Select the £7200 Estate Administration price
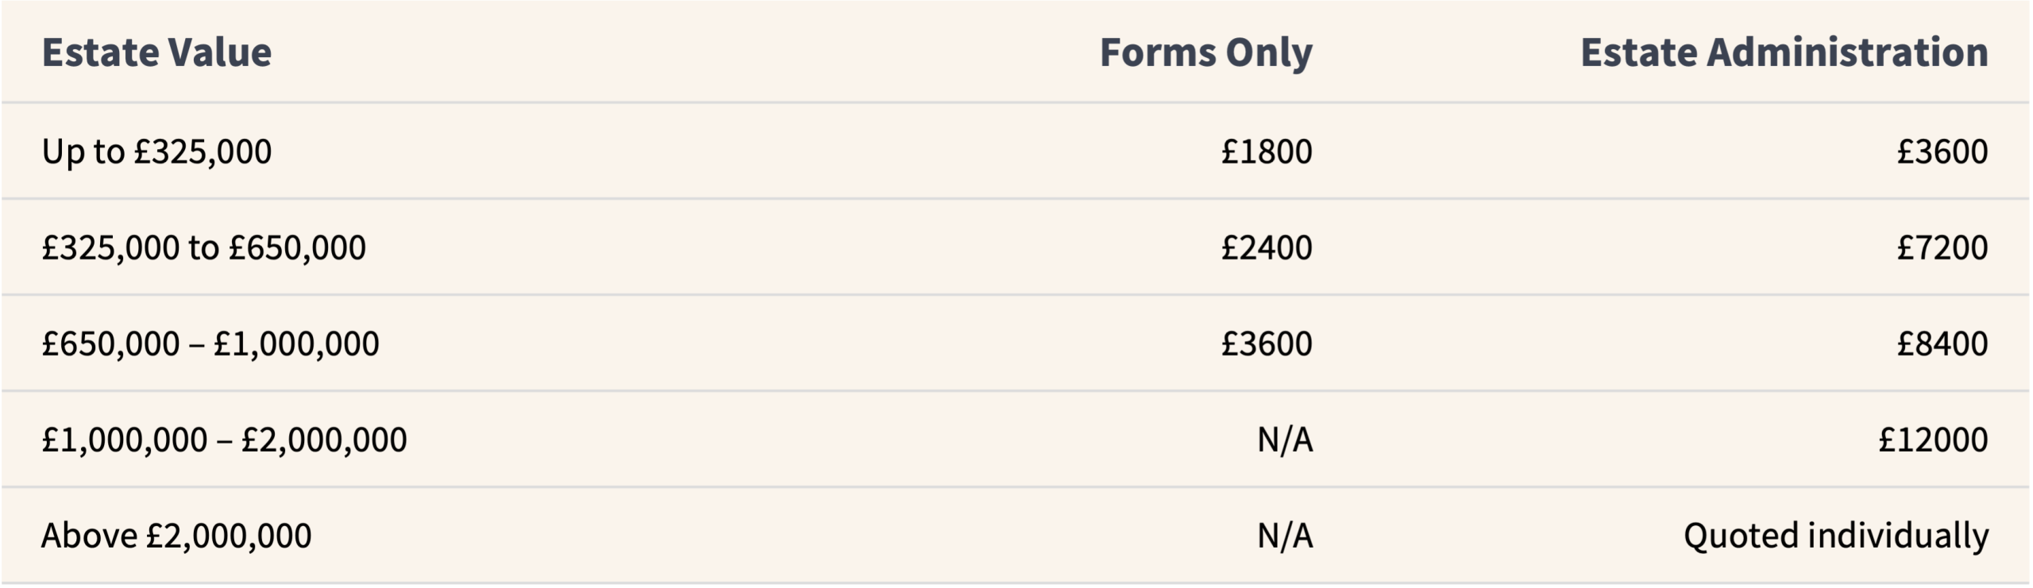Viewport: 2033px width, 588px height. pyautogui.click(x=1942, y=248)
